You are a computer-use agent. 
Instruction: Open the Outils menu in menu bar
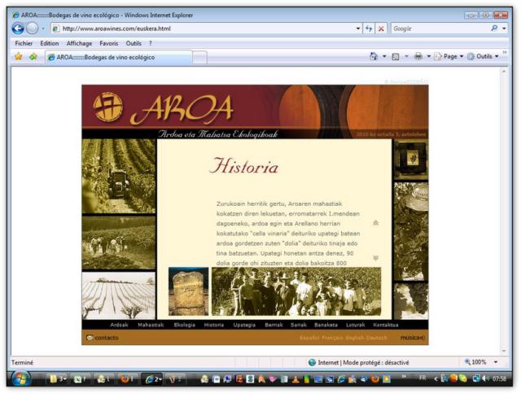tap(134, 43)
